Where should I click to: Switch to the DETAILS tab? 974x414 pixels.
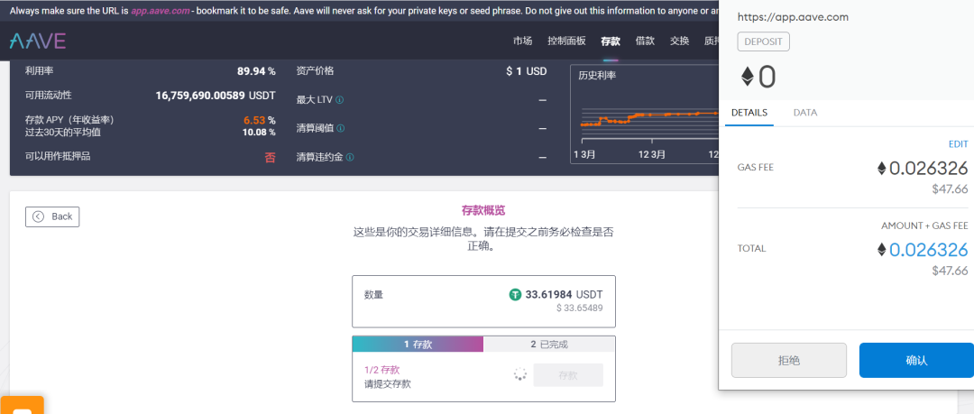[749, 113]
